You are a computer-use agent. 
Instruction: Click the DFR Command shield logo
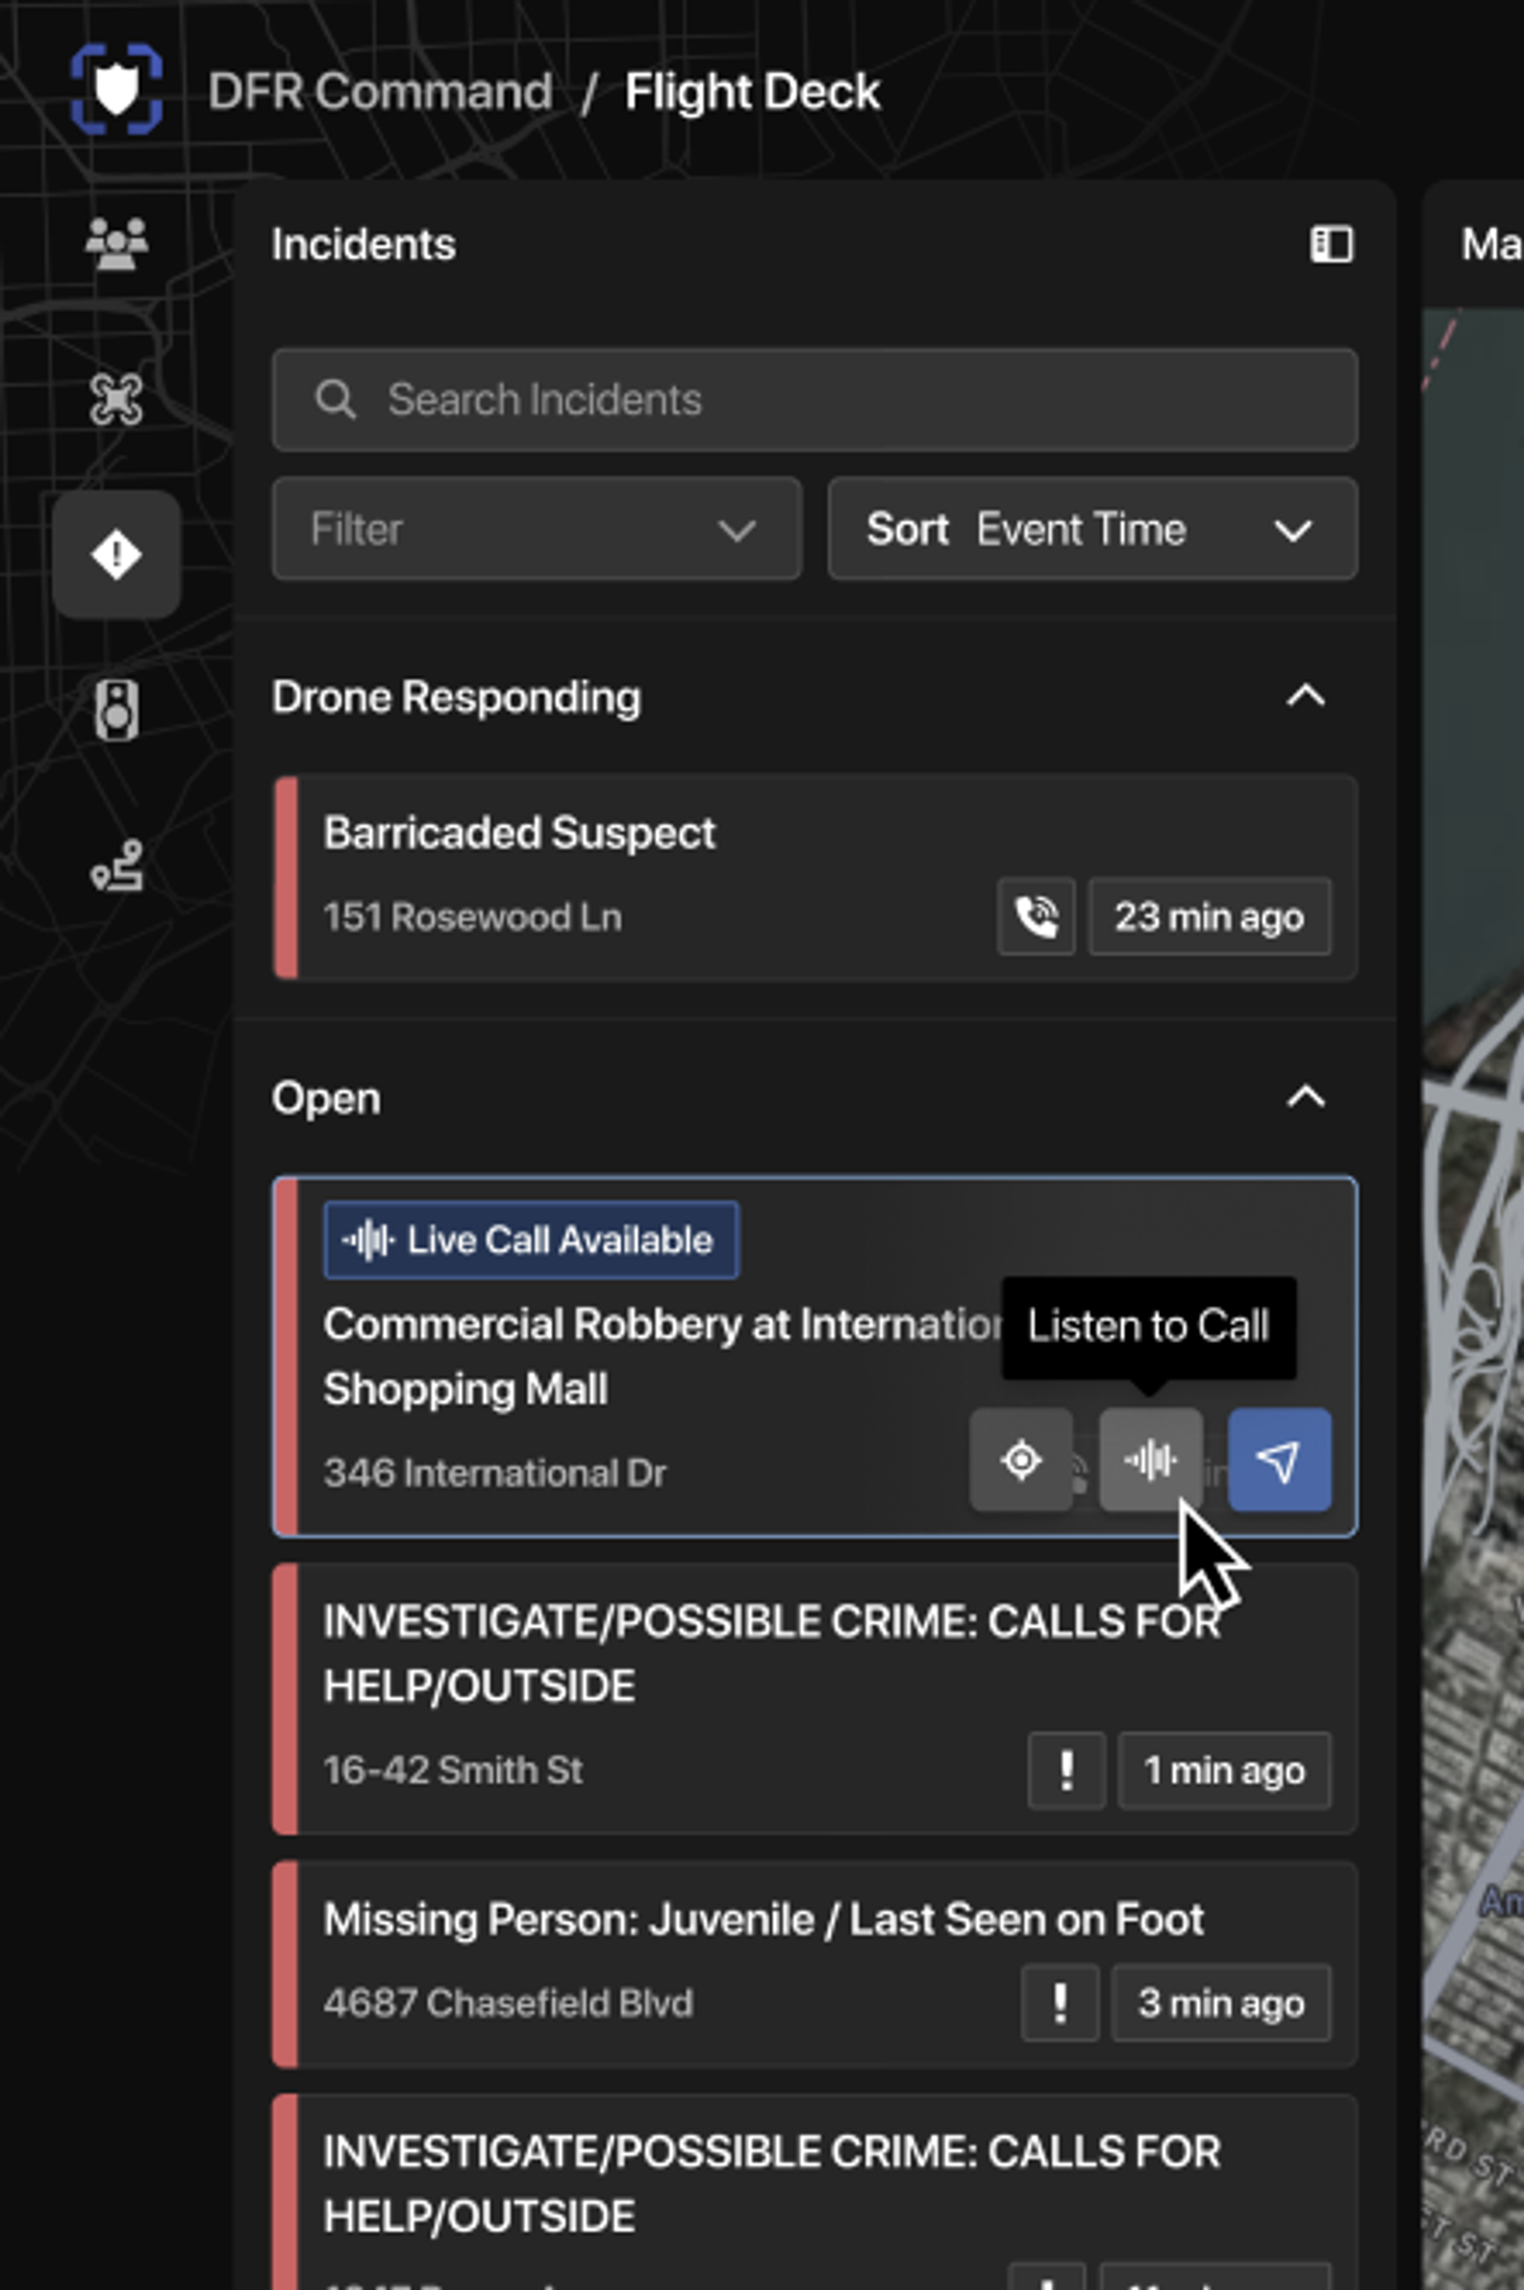point(116,88)
